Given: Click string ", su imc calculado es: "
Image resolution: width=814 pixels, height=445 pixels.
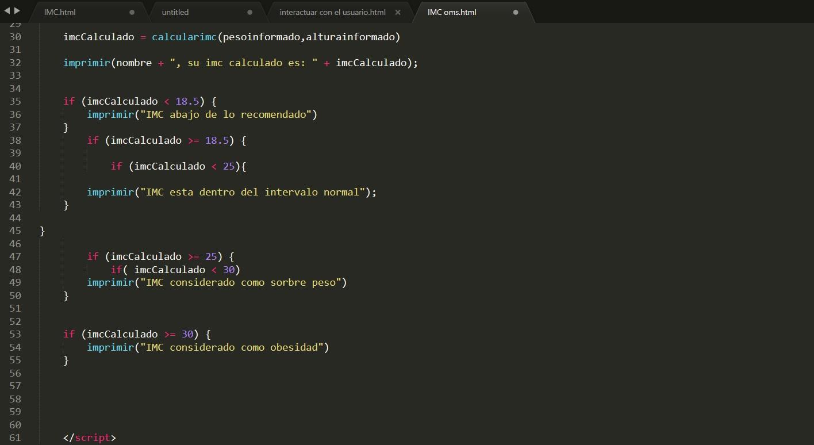Looking at the screenshot, I should tap(244, 63).
